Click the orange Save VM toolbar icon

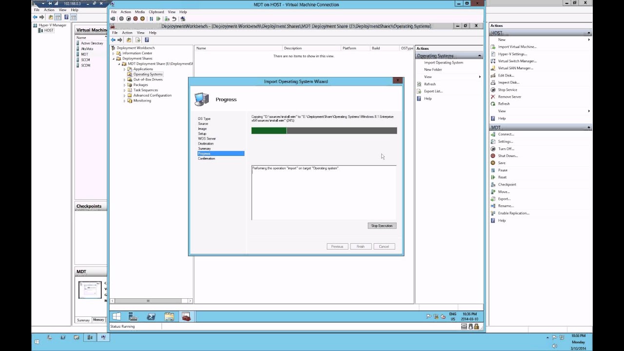(x=142, y=19)
